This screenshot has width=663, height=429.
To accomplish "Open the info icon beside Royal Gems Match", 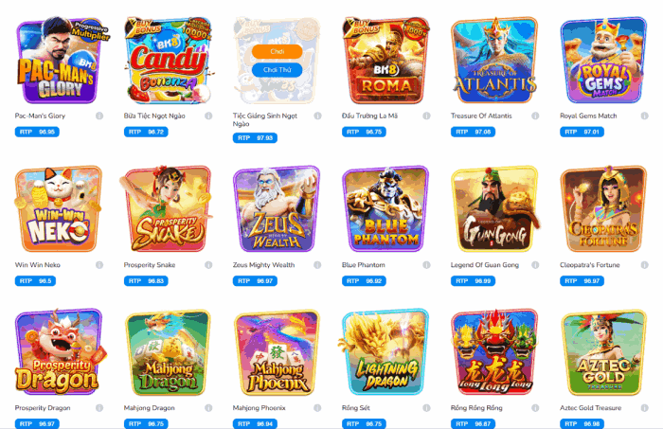I will [x=644, y=116].
